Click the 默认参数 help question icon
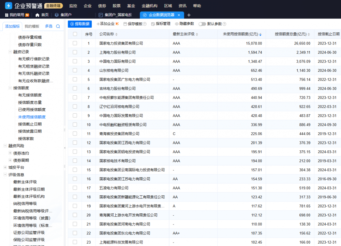The height and width of the screenshot is (246, 341). pyautogui.click(x=224, y=24)
